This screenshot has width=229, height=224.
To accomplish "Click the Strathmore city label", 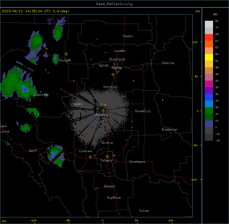I will [x=137, y=162].
